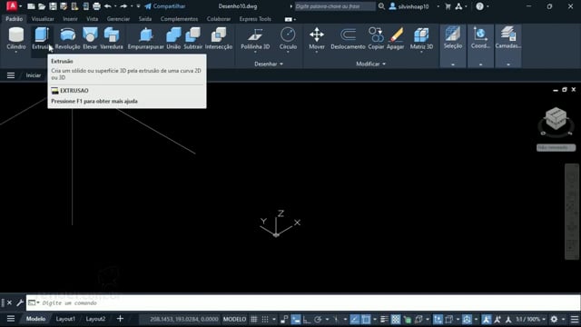
Task: Click the Save icon in quick access toolbar
Action: point(53,6)
